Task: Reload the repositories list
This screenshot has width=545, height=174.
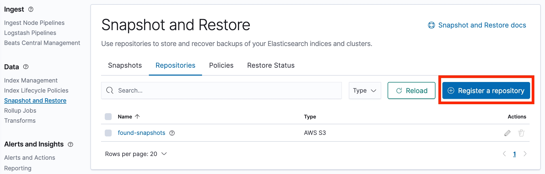Action: (x=411, y=91)
